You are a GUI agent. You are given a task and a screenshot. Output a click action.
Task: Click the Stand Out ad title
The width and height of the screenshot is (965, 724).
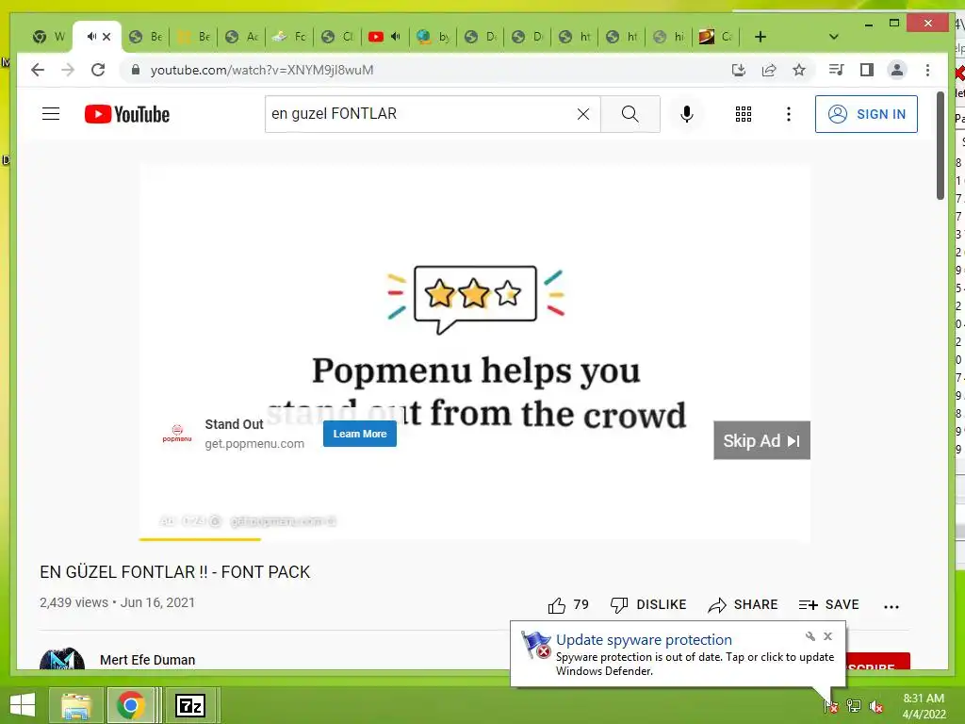click(234, 424)
